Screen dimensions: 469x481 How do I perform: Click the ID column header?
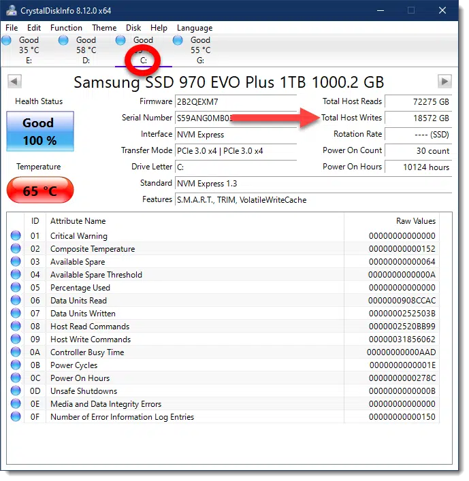[35, 221]
